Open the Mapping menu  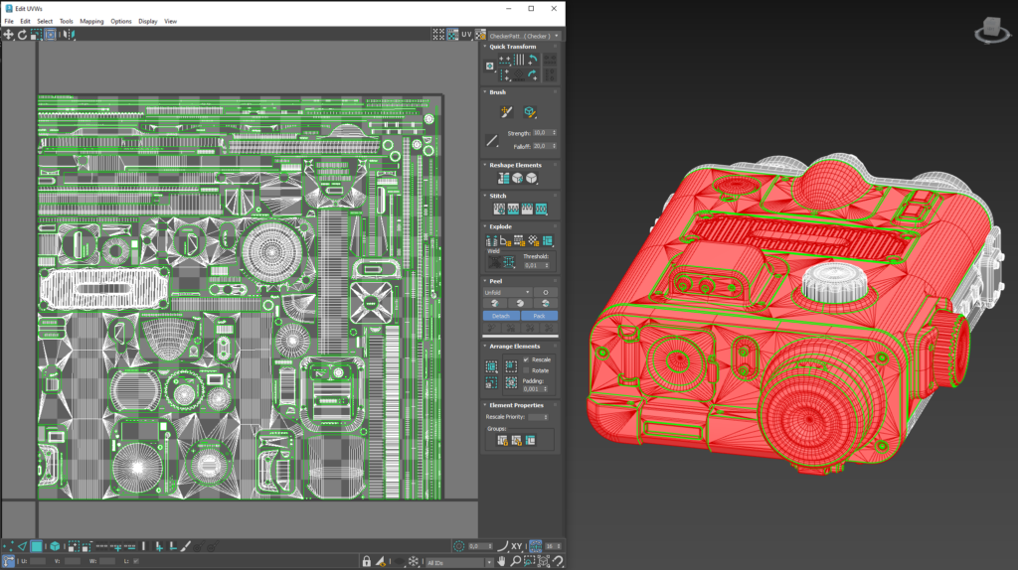(x=91, y=21)
